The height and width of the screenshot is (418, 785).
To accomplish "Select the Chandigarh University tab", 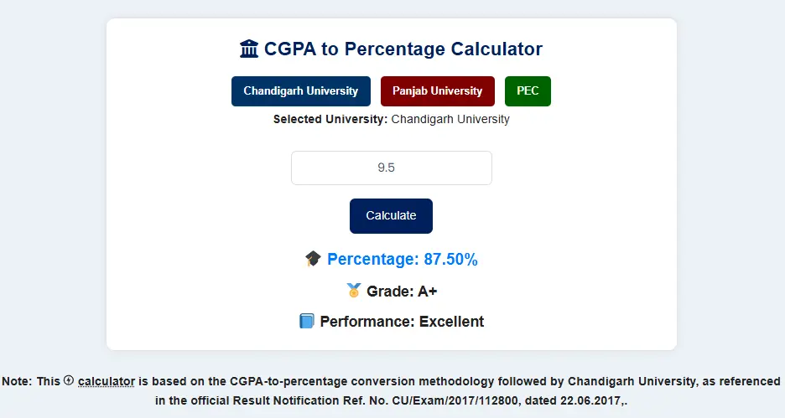I will [x=300, y=90].
